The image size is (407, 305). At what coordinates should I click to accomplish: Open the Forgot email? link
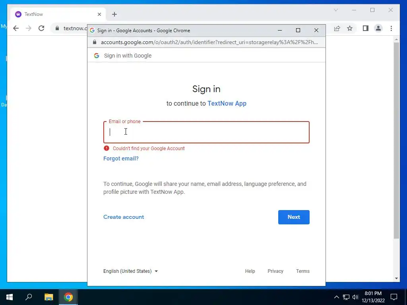[x=121, y=158]
